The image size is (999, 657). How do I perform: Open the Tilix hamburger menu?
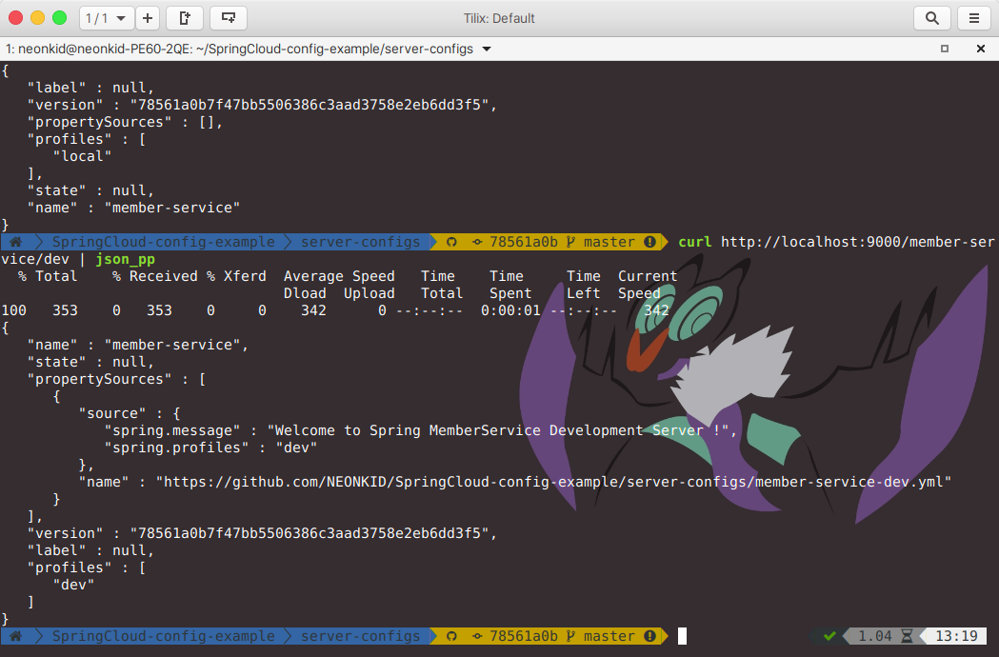pos(974,18)
